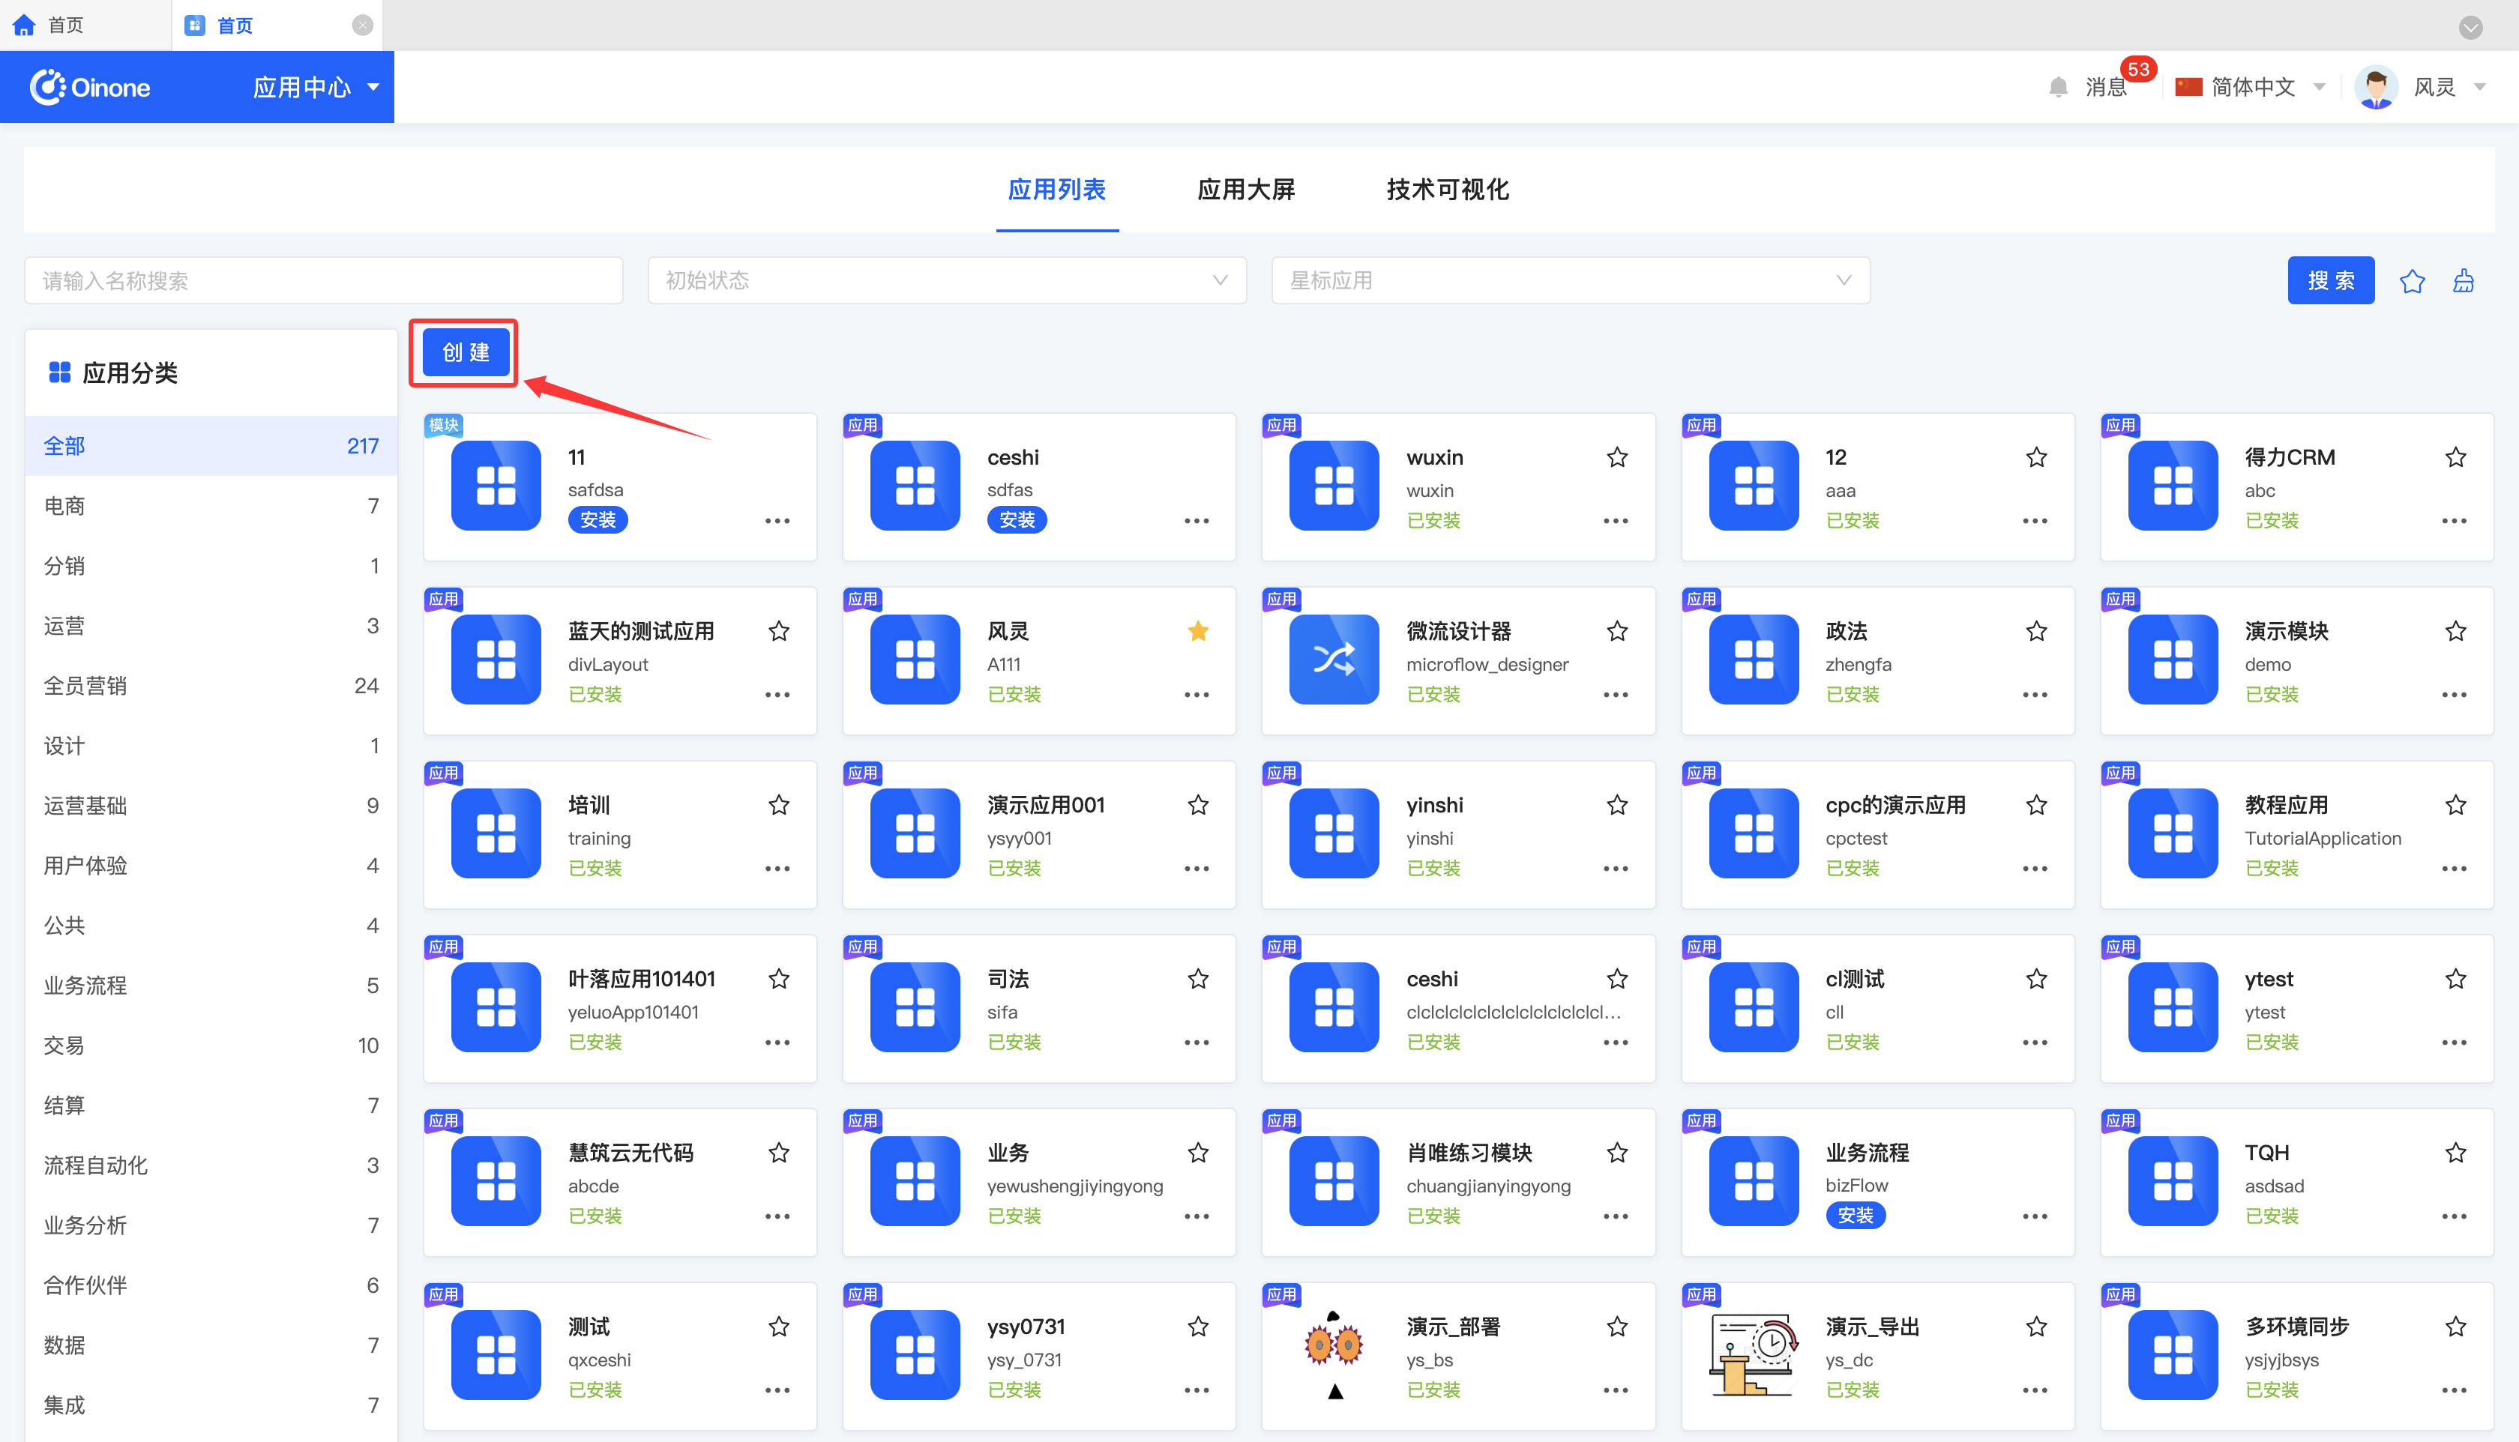Star the 蓝天的测试应用 application
The image size is (2519, 1442).
click(779, 631)
